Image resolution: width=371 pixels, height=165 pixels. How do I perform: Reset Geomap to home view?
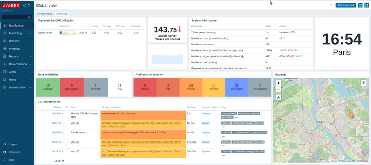pos(279,97)
